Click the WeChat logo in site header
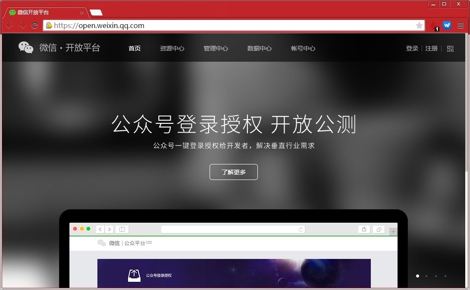The width and height of the screenshot is (470, 290). pos(26,47)
